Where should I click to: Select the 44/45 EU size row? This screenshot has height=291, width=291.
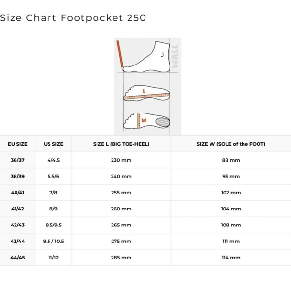click(x=18, y=257)
